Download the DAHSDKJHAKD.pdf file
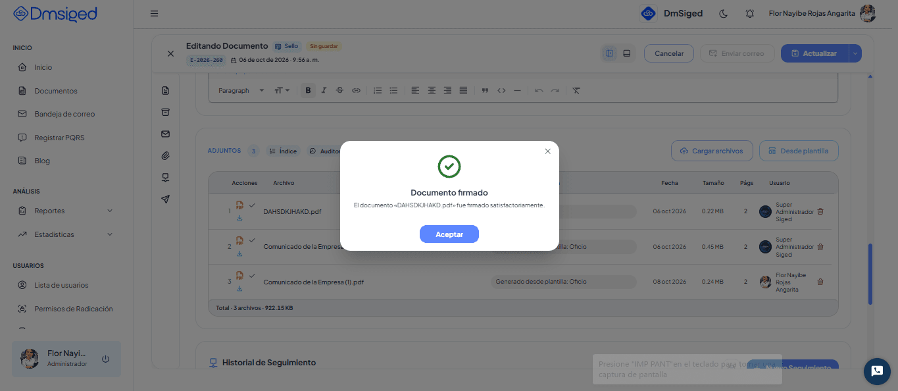Viewport: 898px width, 391px height. coord(239,219)
